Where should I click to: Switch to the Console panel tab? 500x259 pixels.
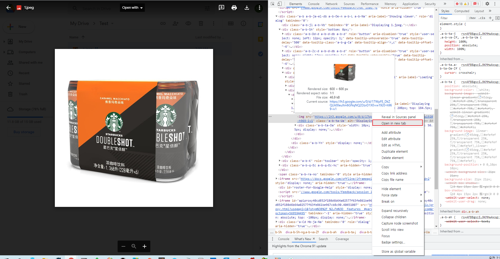314,4
